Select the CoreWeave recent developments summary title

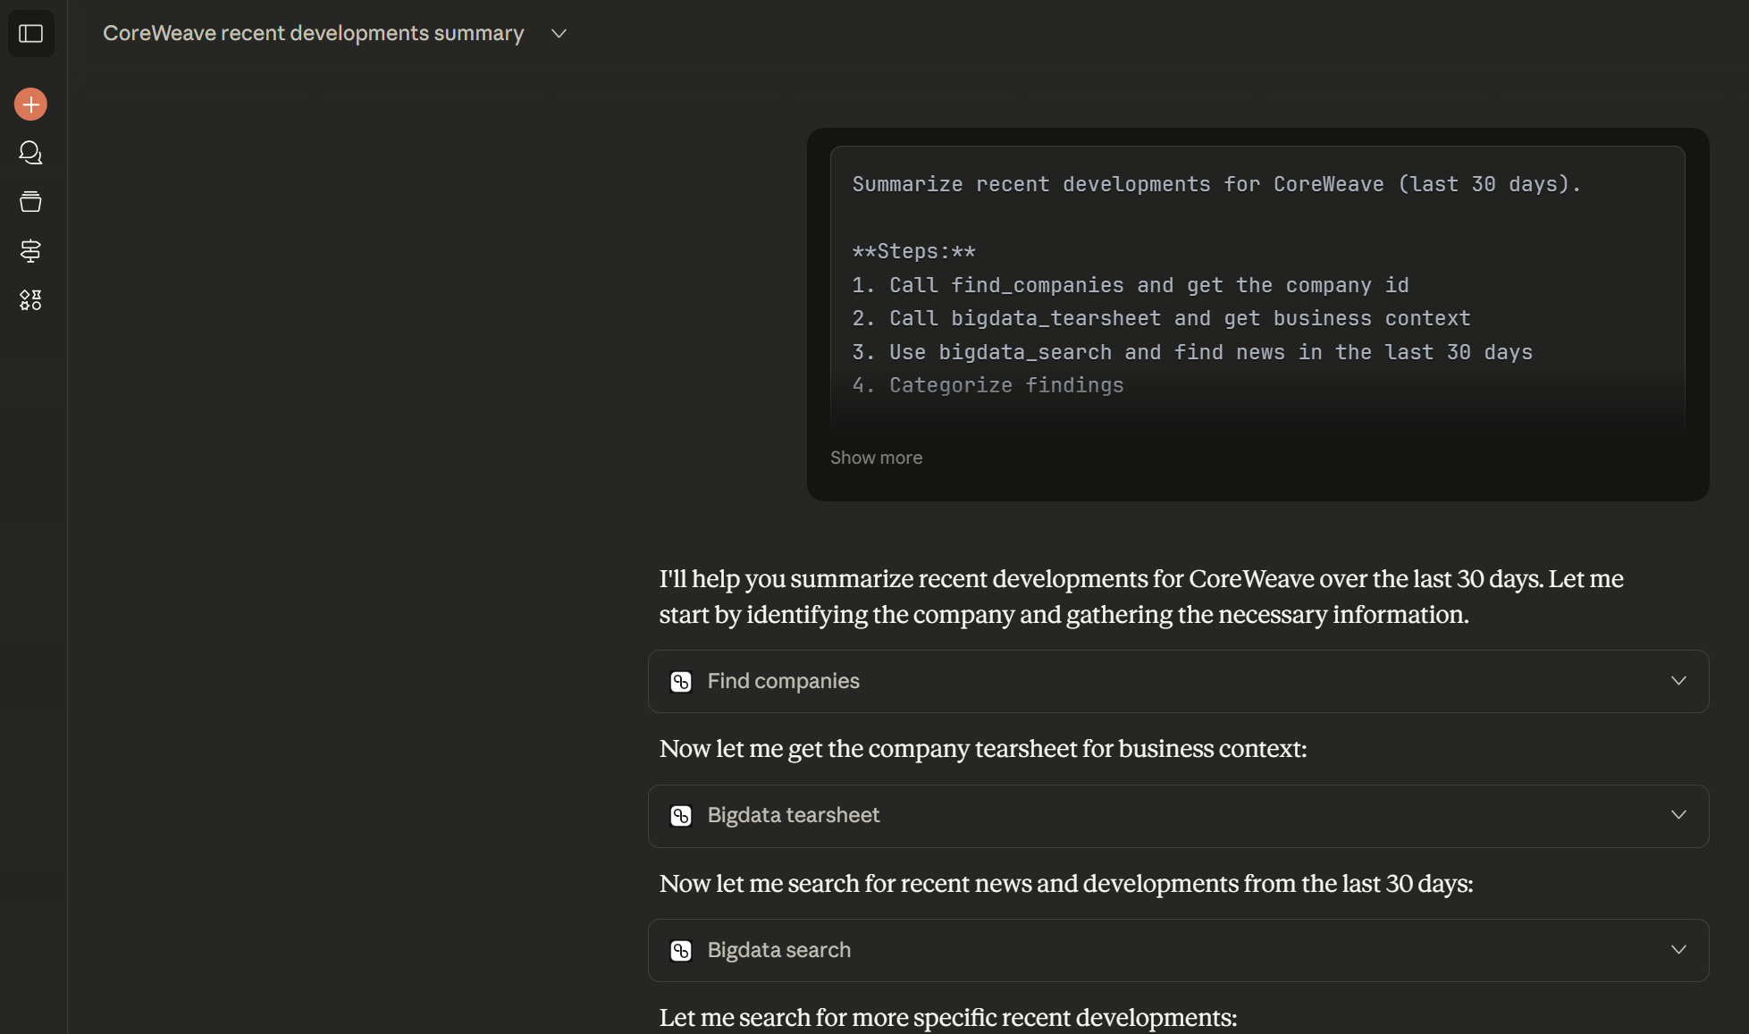pyautogui.click(x=313, y=33)
